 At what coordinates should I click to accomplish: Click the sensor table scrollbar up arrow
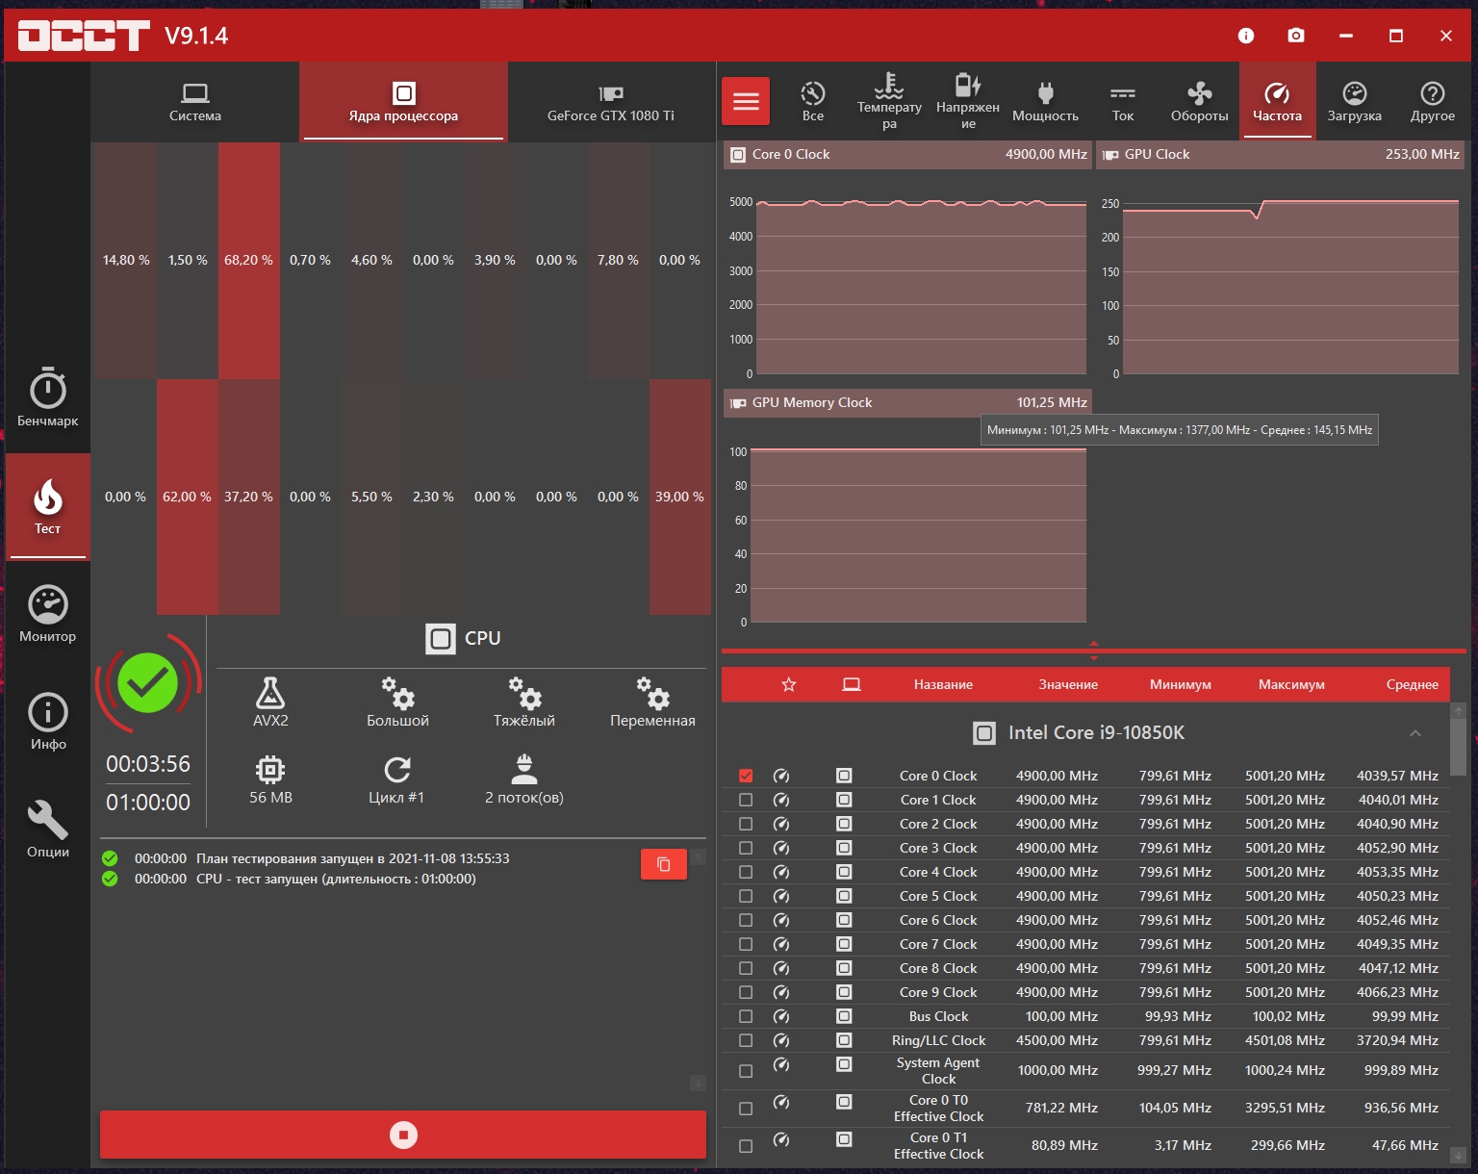coord(1459,710)
